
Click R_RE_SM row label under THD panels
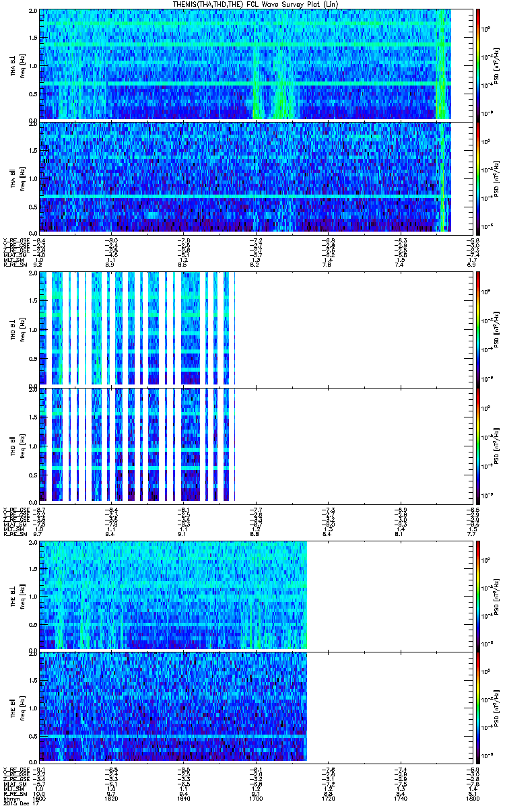pyautogui.click(x=14, y=534)
